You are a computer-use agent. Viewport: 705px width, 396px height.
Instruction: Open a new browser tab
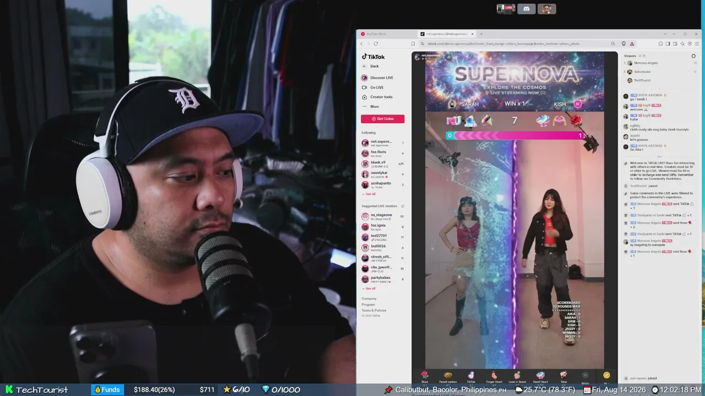click(x=481, y=34)
